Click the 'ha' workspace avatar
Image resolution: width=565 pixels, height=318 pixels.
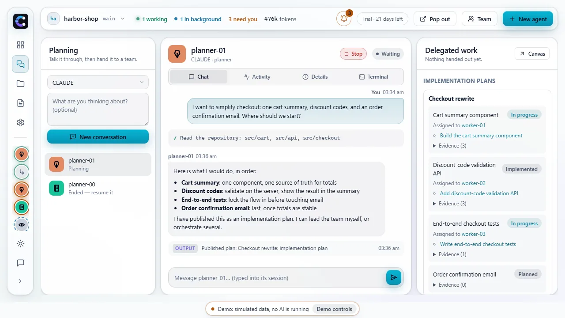(53, 19)
